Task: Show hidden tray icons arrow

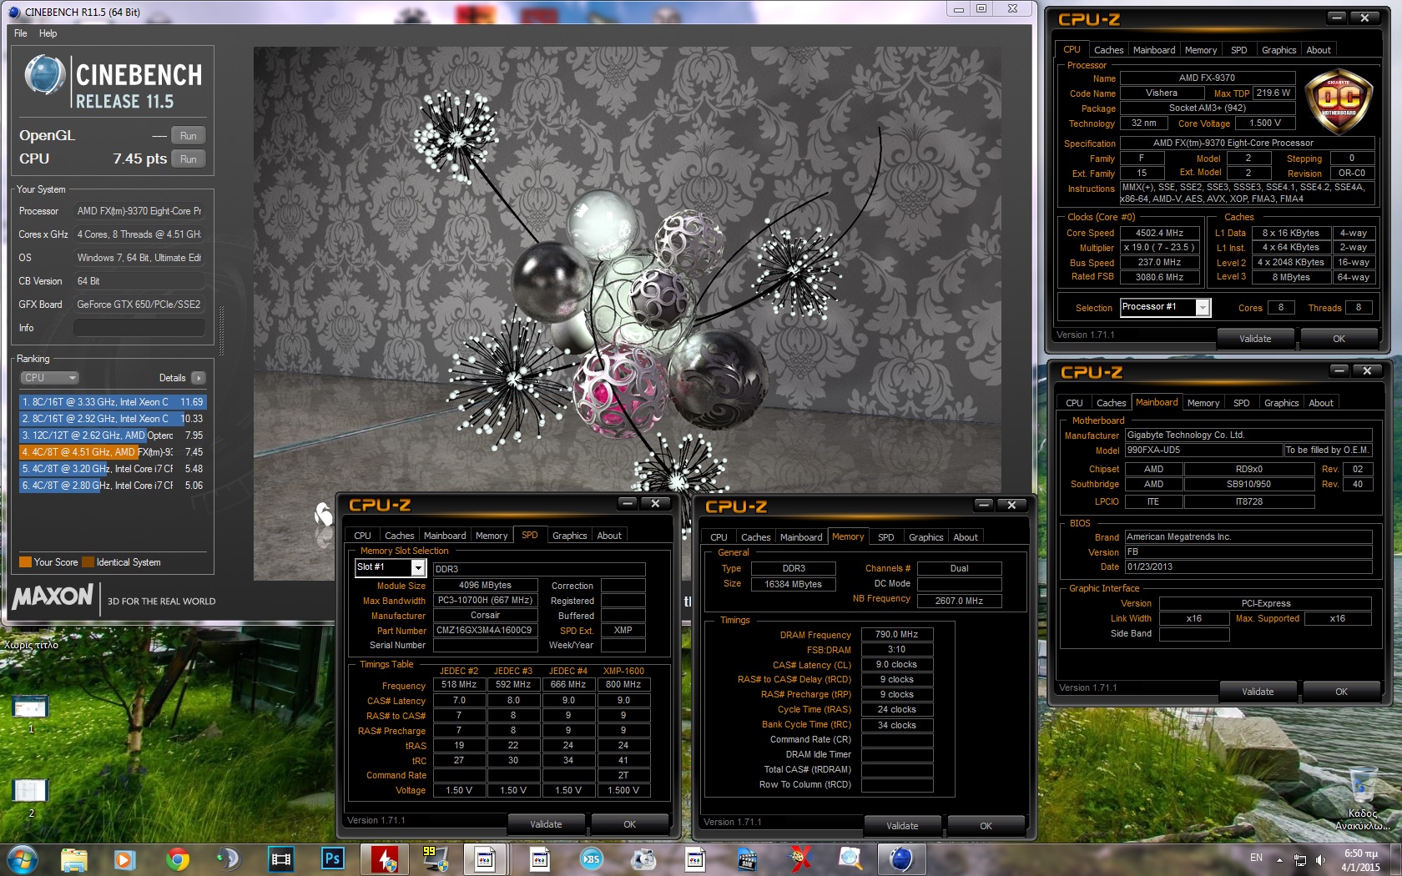Action: pyautogui.click(x=1279, y=859)
